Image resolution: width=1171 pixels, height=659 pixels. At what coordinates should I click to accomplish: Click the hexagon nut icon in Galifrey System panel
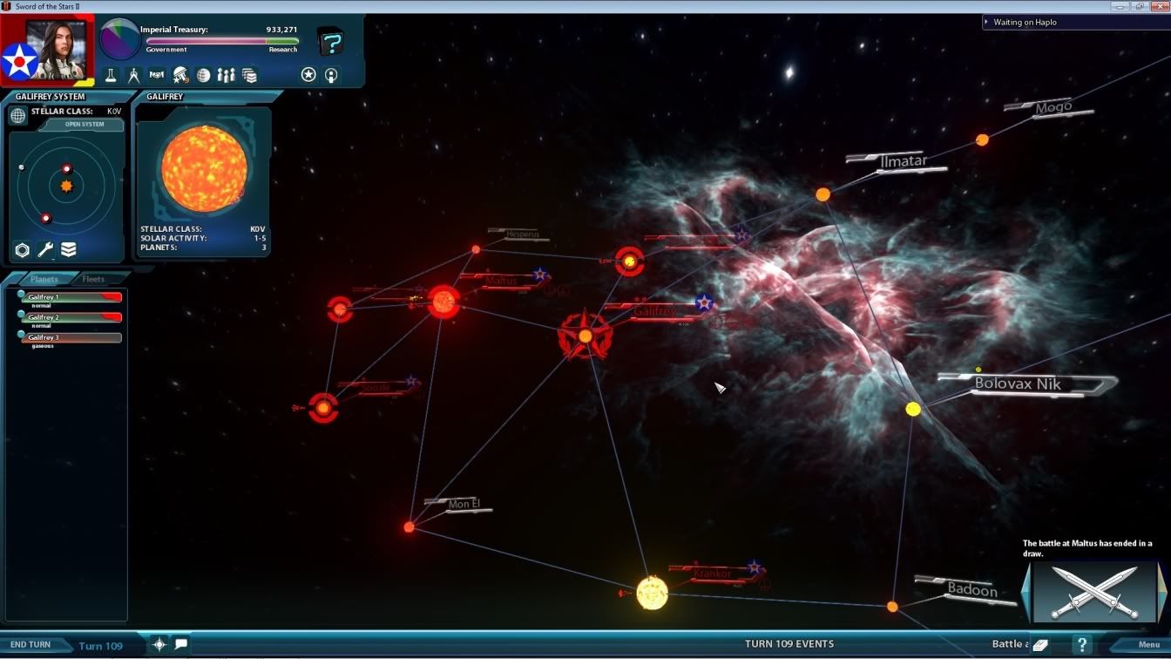point(22,250)
